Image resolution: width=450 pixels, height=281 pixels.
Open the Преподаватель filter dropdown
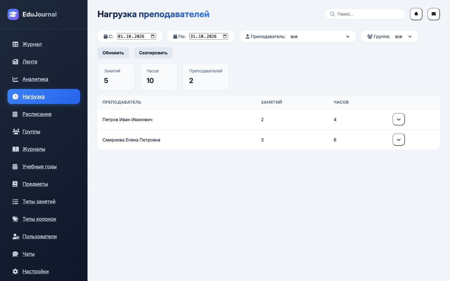tap(320, 37)
